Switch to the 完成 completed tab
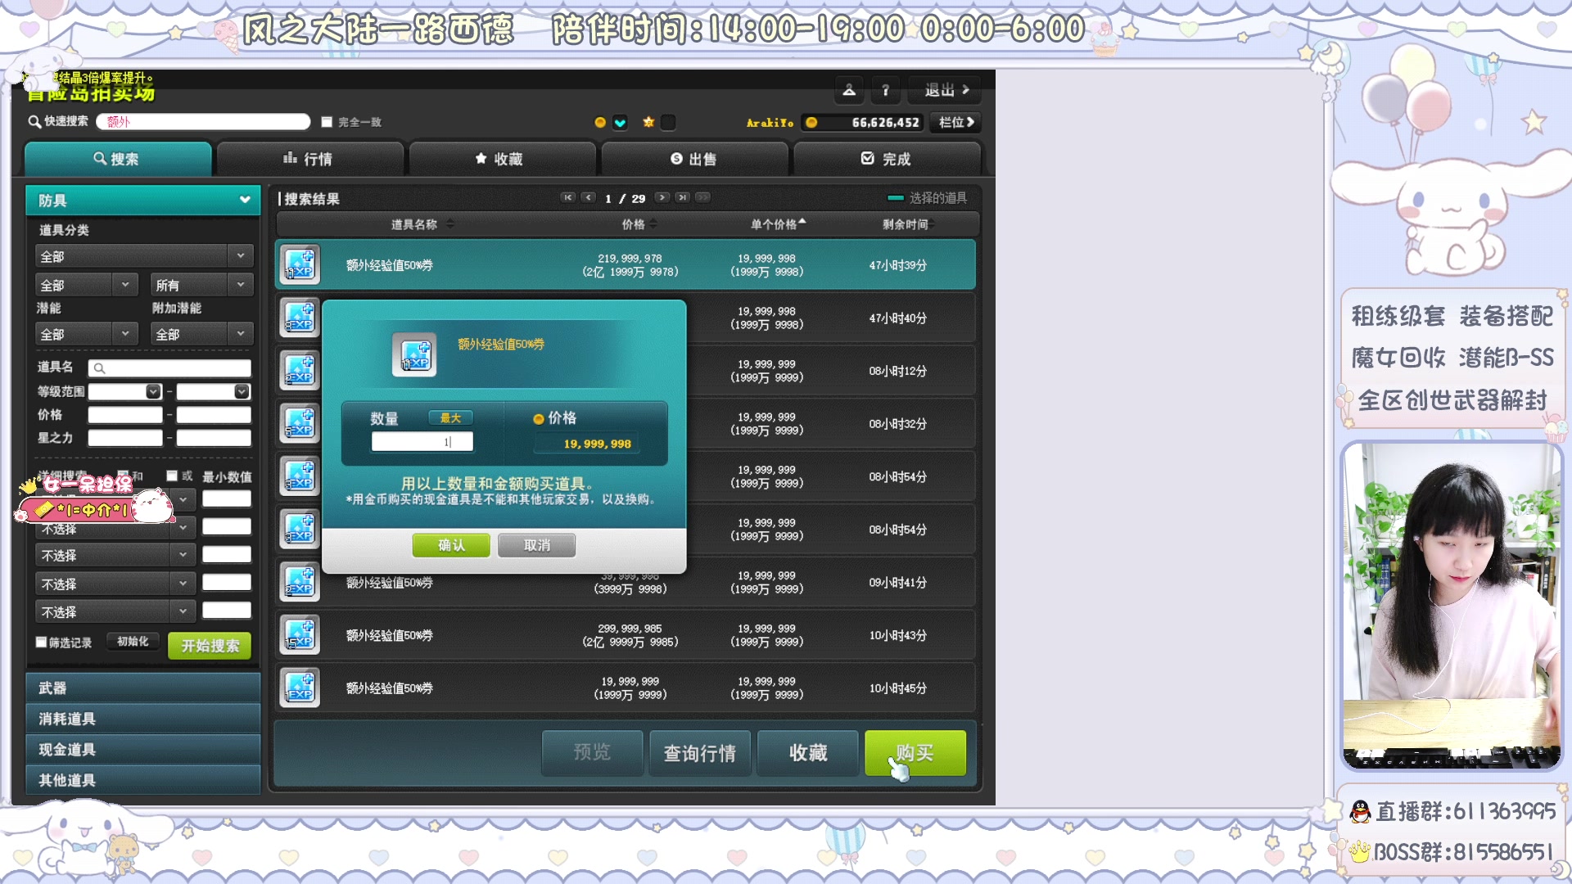Image resolution: width=1572 pixels, height=884 pixels. click(887, 159)
